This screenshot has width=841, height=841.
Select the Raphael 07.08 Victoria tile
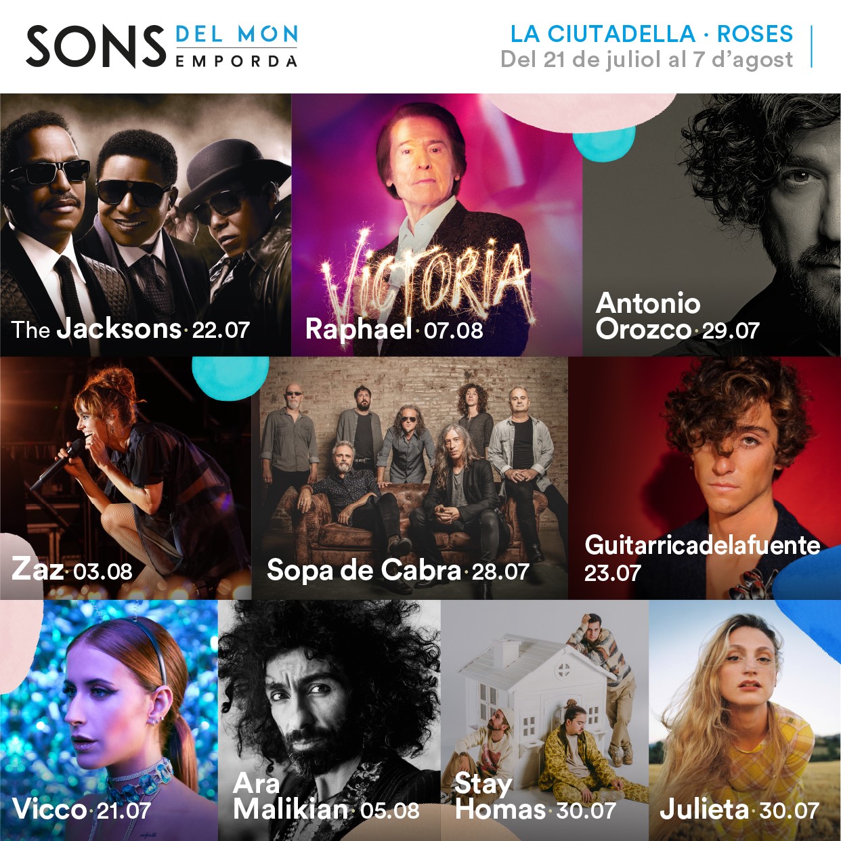tap(437, 225)
